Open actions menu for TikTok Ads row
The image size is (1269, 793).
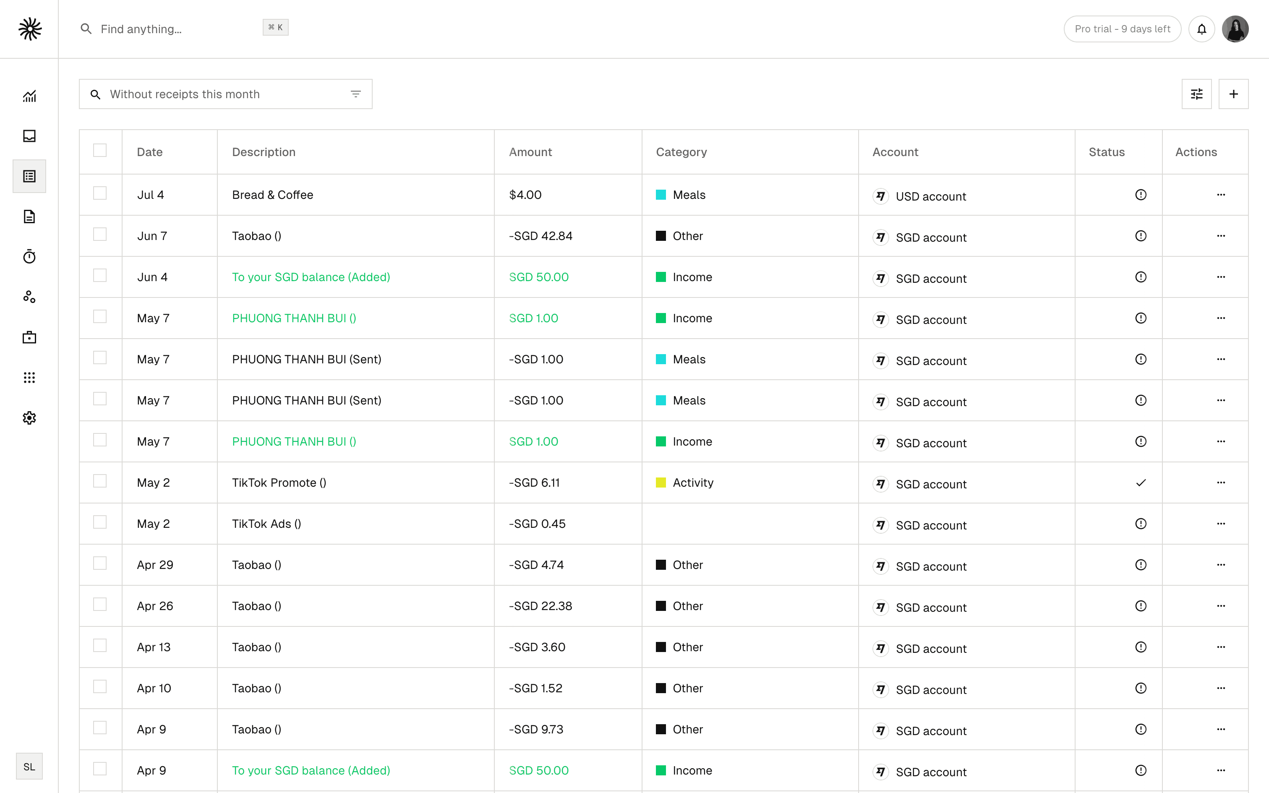tap(1221, 524)
